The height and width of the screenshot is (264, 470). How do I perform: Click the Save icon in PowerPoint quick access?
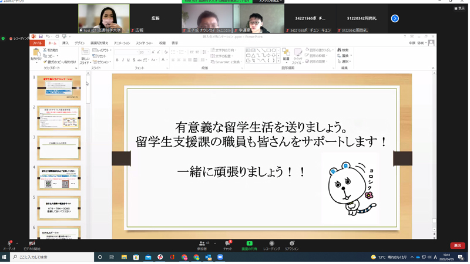(41, 36)
